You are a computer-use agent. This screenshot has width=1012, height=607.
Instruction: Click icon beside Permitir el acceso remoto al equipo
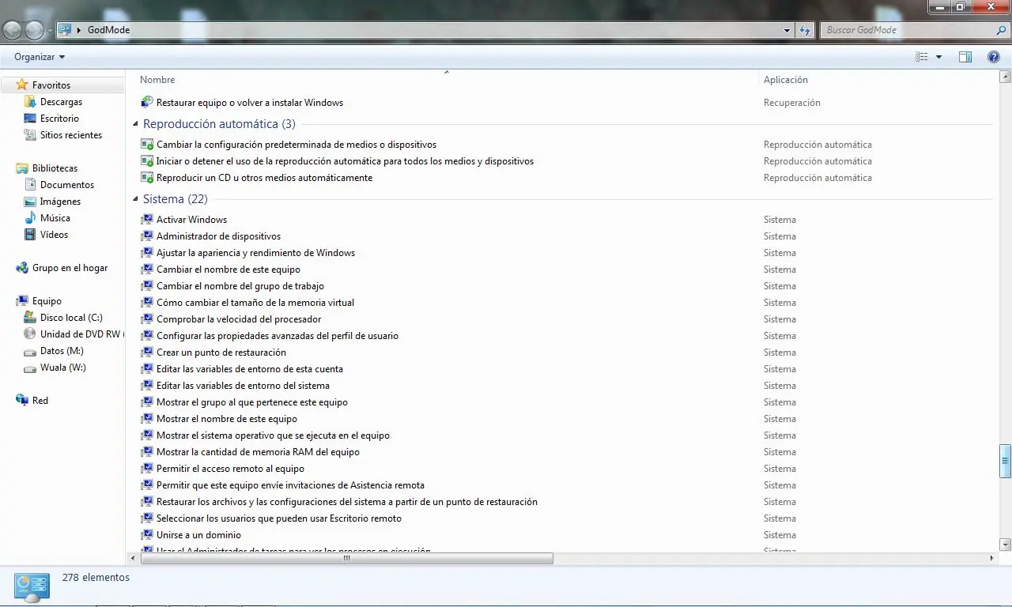click(147, 469)
